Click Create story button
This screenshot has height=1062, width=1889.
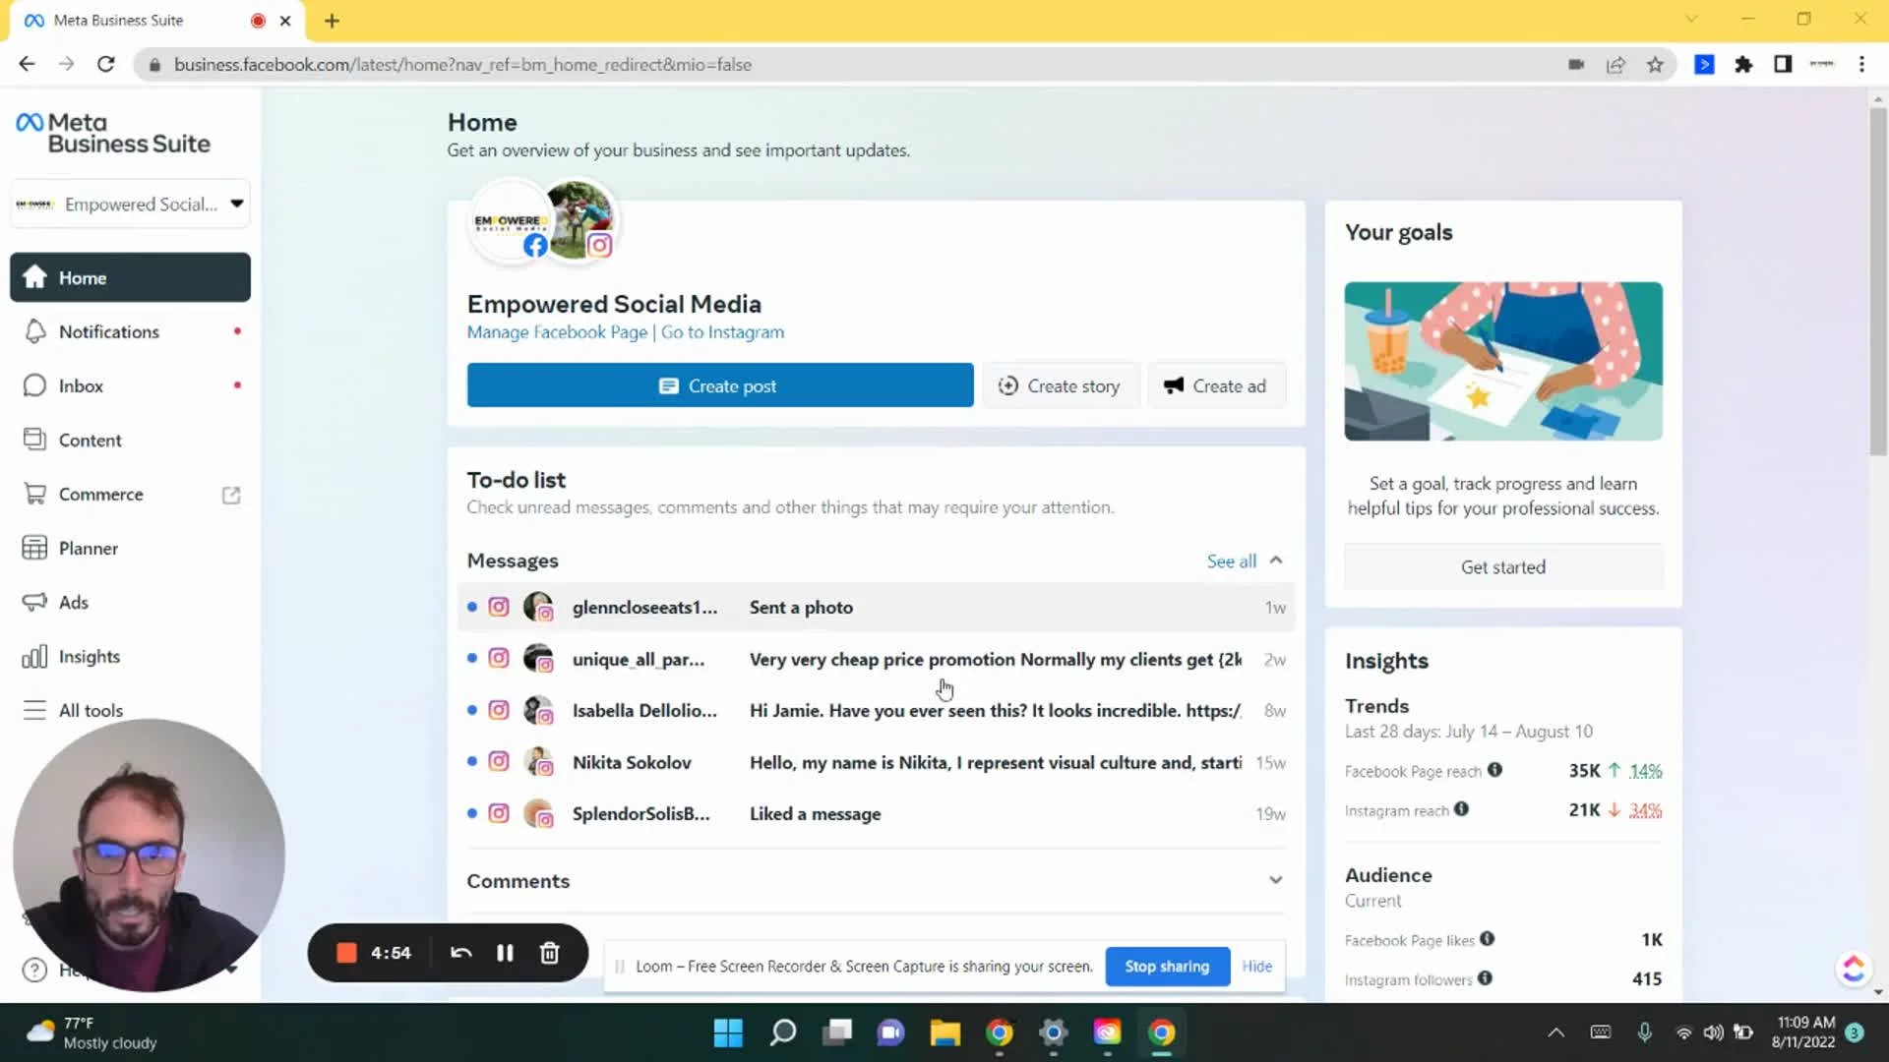[1060, 385]
